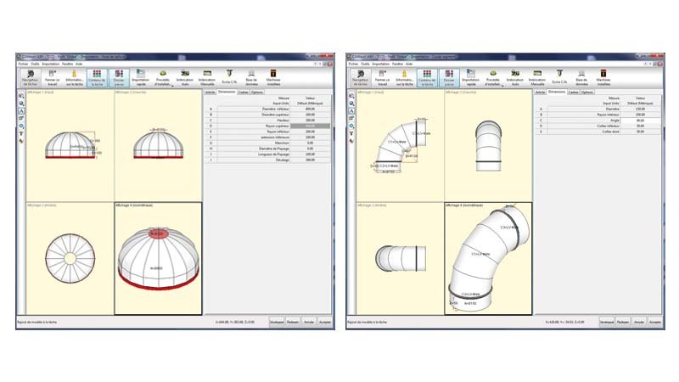Click Angle value field in right window
The image size is (679, 382).
[x=639, y=120]
